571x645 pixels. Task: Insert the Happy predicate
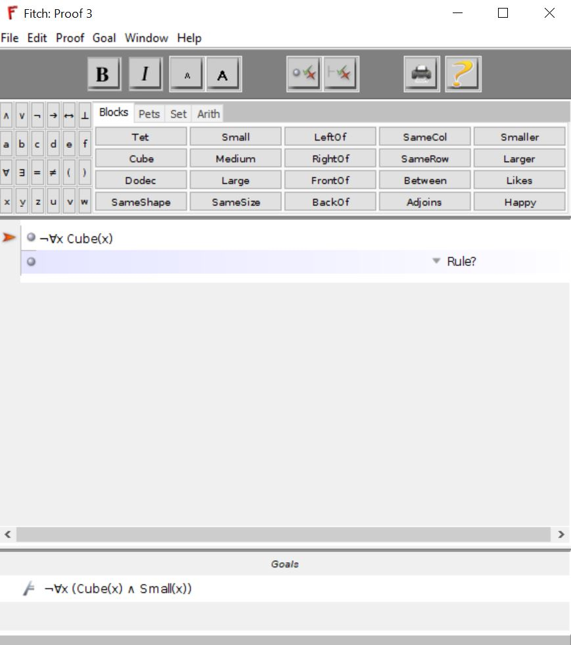point(519,202)
